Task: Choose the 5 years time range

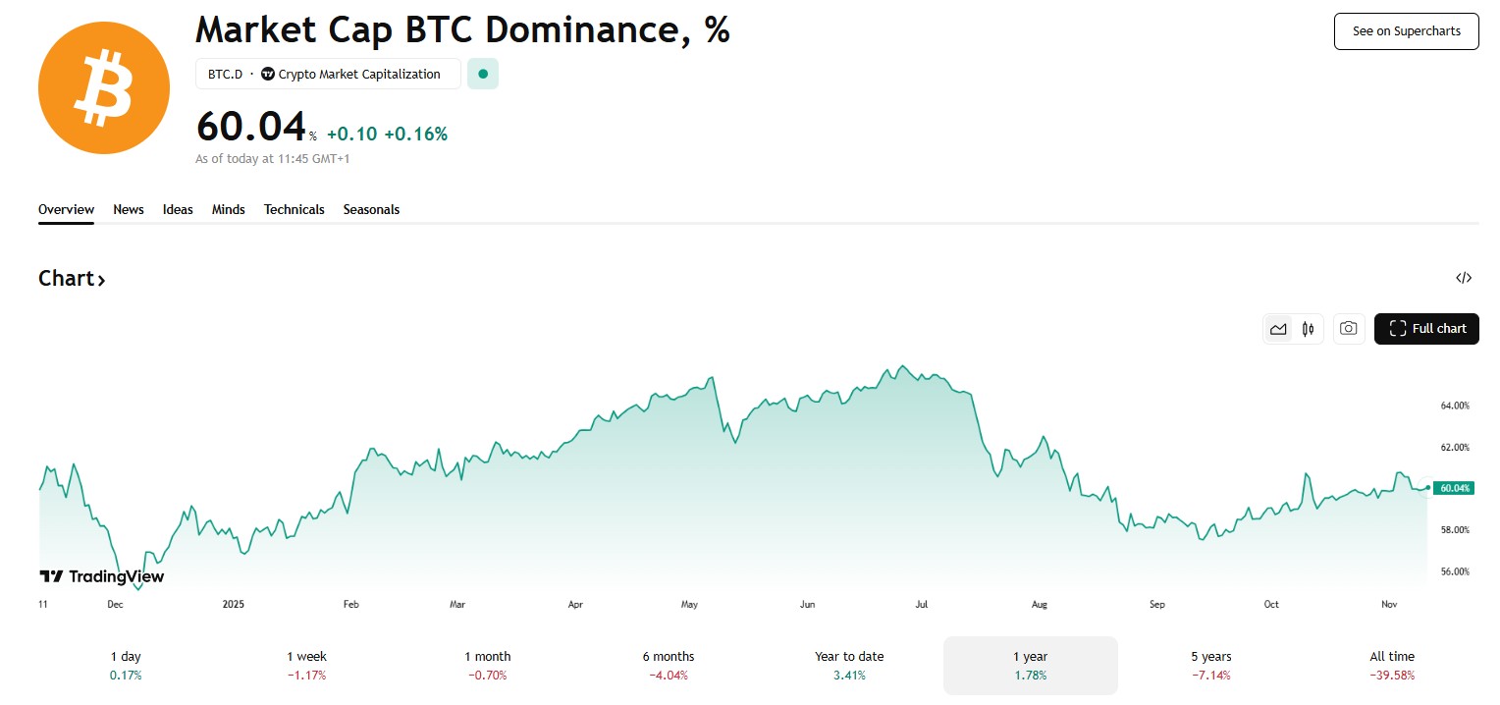Action: [x=1210, y=665]
